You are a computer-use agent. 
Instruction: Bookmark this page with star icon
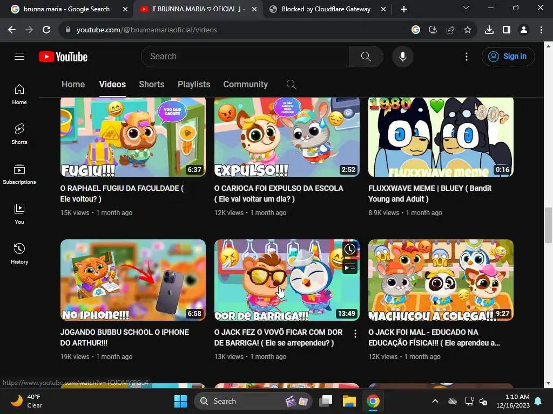tap(467, 30)
